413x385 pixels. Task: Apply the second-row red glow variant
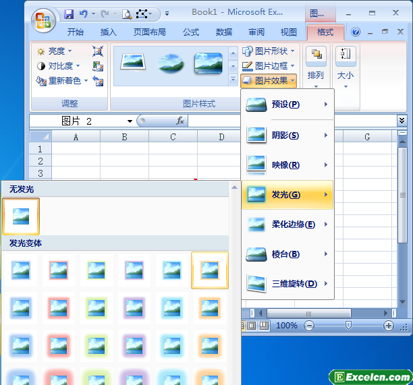pyautogui.click(x=59, y=308)
